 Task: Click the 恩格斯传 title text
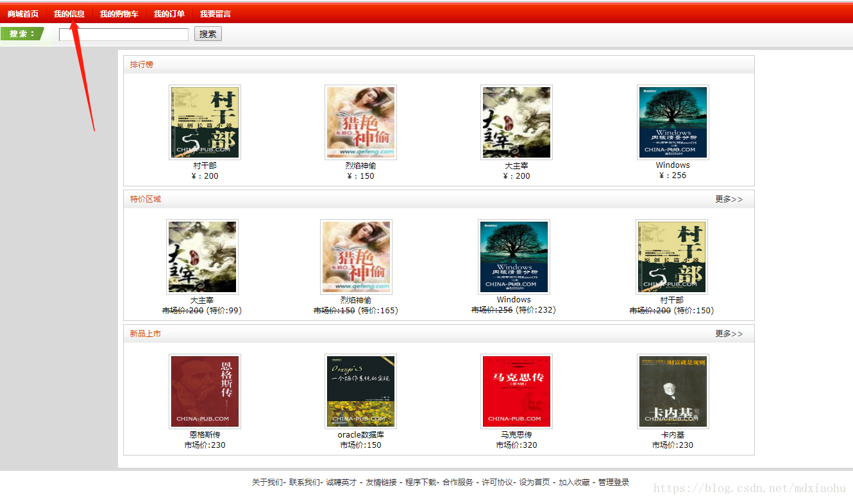click(205, 435)
